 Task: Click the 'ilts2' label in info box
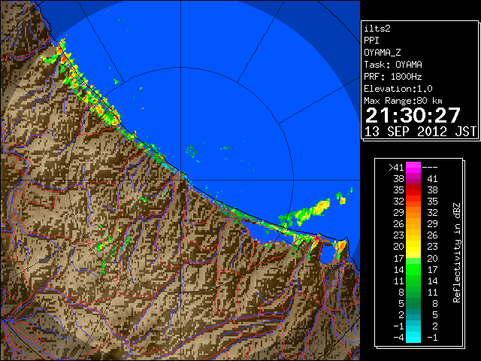pos(377,29)
